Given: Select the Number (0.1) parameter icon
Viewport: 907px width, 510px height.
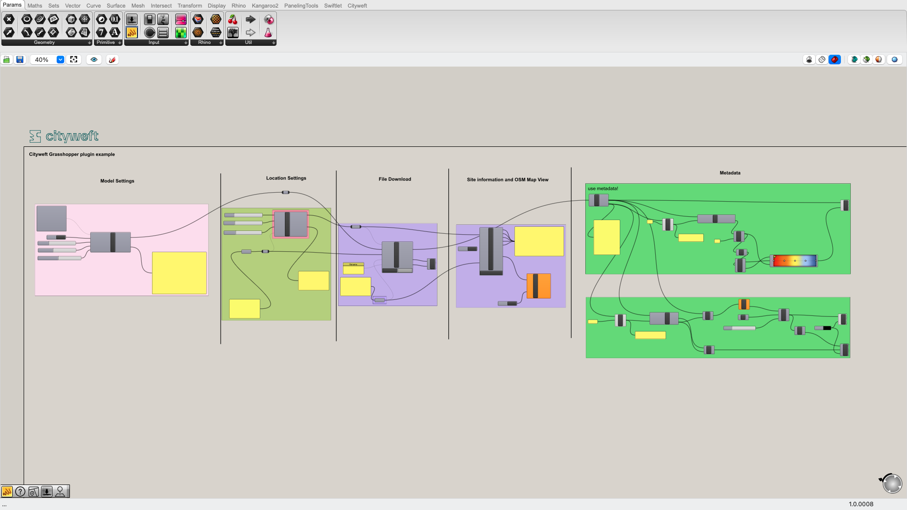Looking at the screenshot, I should point(115,19).
